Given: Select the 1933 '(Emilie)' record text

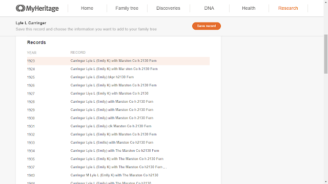Looking at the screenshot, I should [112, 142].
